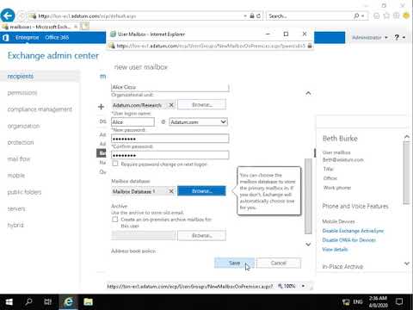413x310 pixels.
Task: Open public folders in the left navigation
Action: (24, 192)
